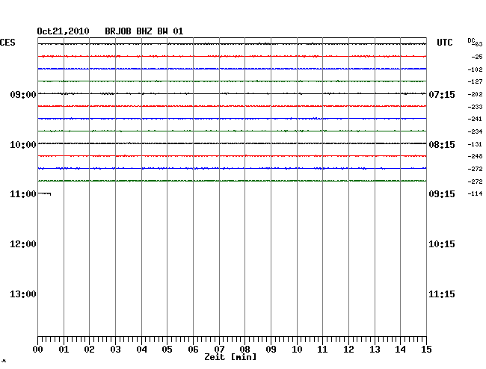486x369 pixels.
Task: Select the station title BRJOB BHZ BW 01
Action: (x=144, y=31)
